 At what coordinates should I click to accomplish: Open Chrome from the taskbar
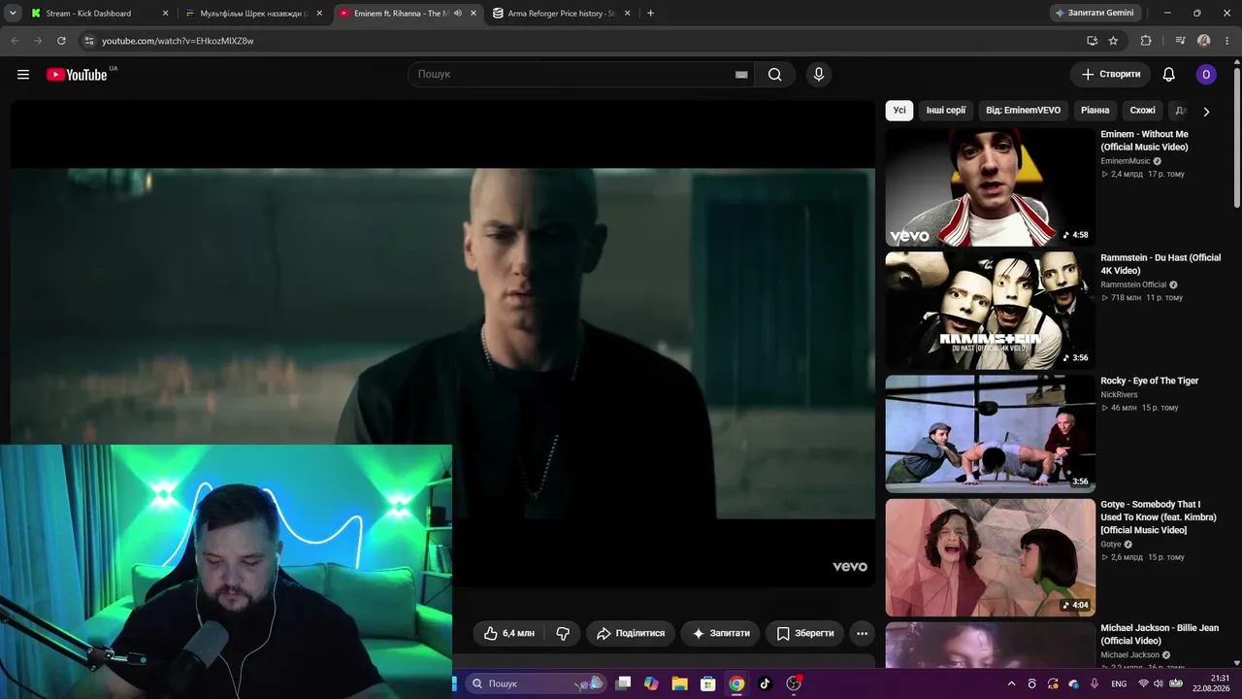(x=737, y=683)
